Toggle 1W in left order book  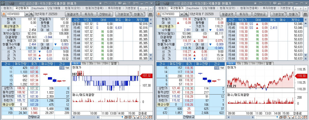click(62, 68)
